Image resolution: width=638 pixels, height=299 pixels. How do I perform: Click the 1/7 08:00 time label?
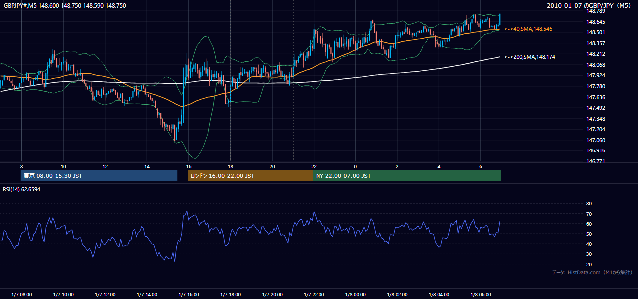pos(21,295)
